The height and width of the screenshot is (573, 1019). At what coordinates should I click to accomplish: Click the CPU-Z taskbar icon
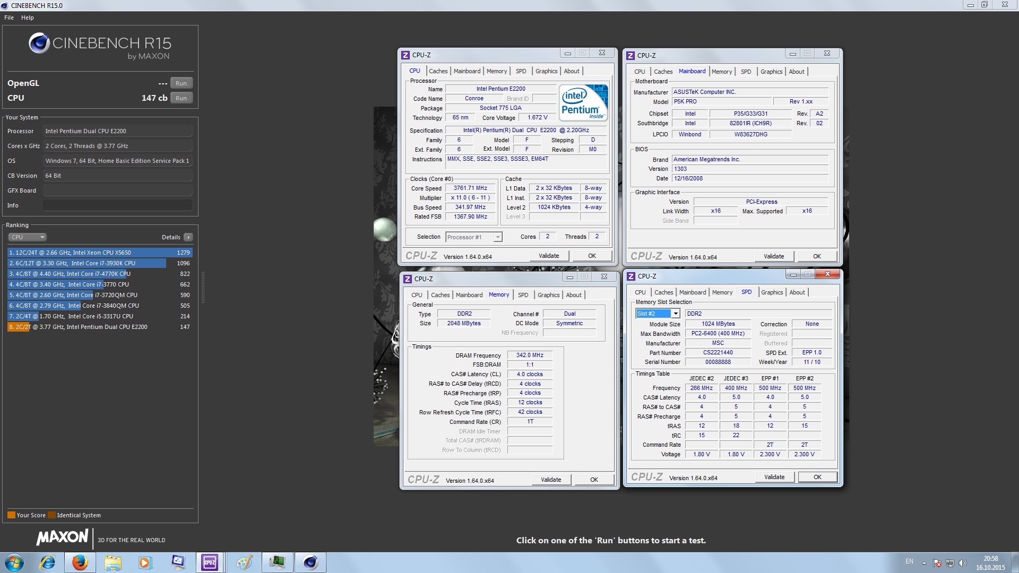pos(210,562)
